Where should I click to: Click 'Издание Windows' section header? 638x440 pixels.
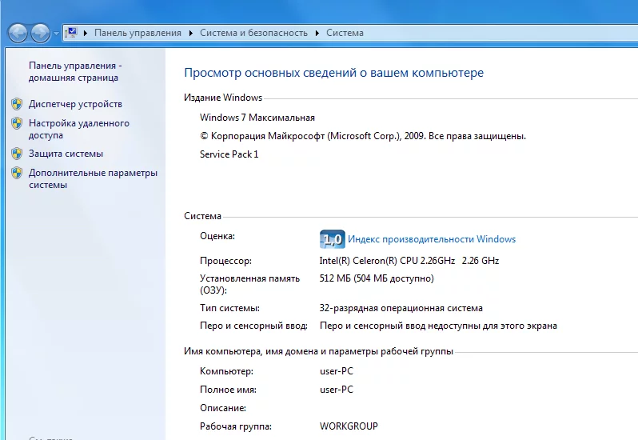(223, 98)
